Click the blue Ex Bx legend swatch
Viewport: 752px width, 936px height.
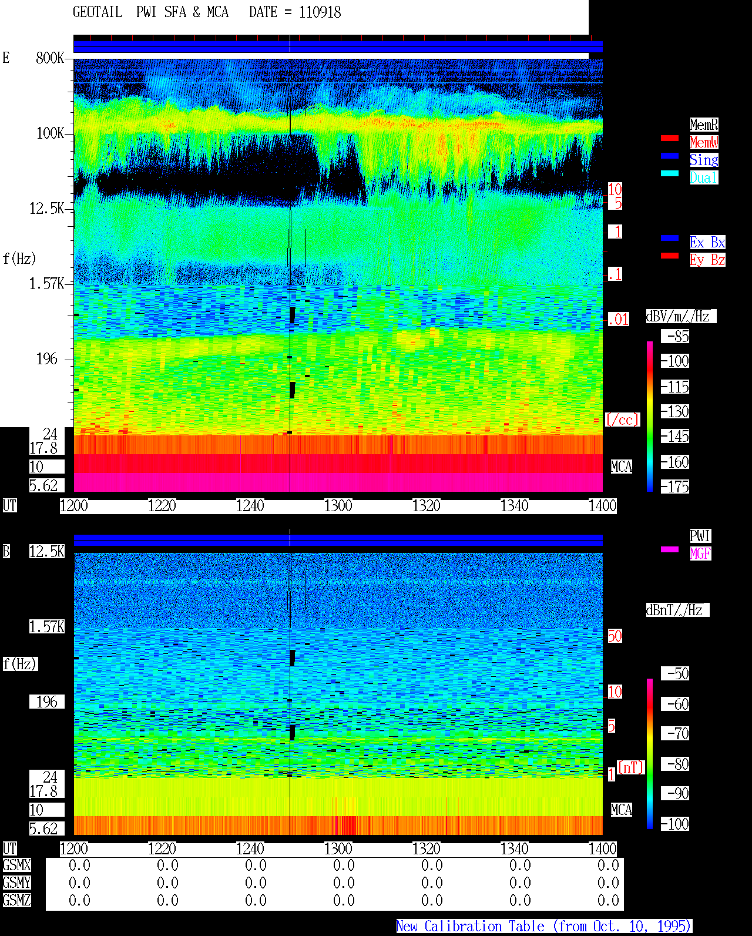[x=670, y=238]
